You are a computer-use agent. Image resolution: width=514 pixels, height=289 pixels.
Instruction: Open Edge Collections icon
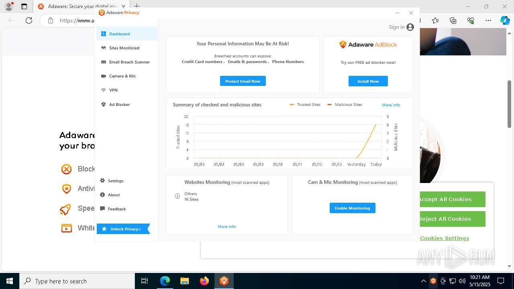tap(453, 20)
